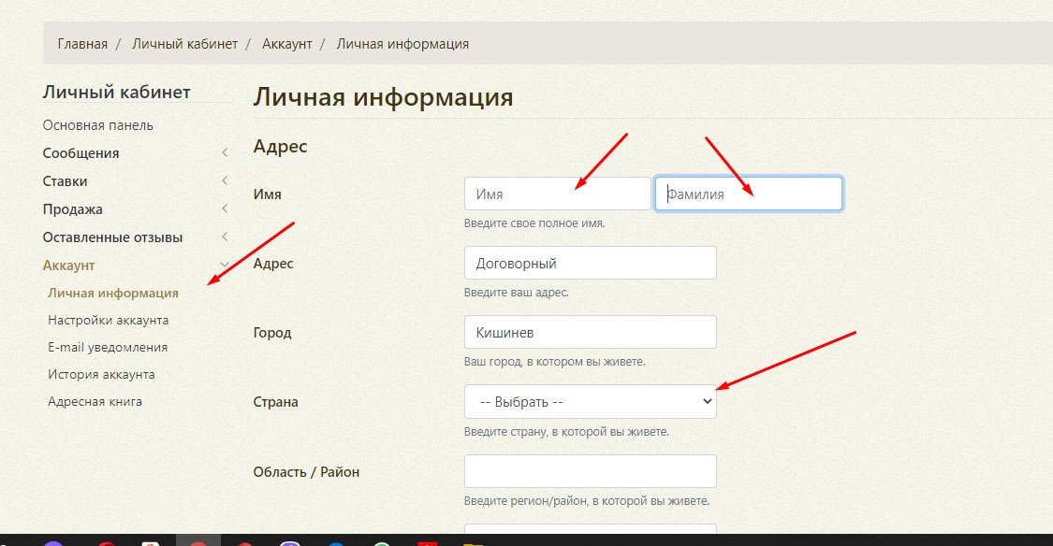
Task: Click the Город field containing Кишинев
Action: point(590,332)
